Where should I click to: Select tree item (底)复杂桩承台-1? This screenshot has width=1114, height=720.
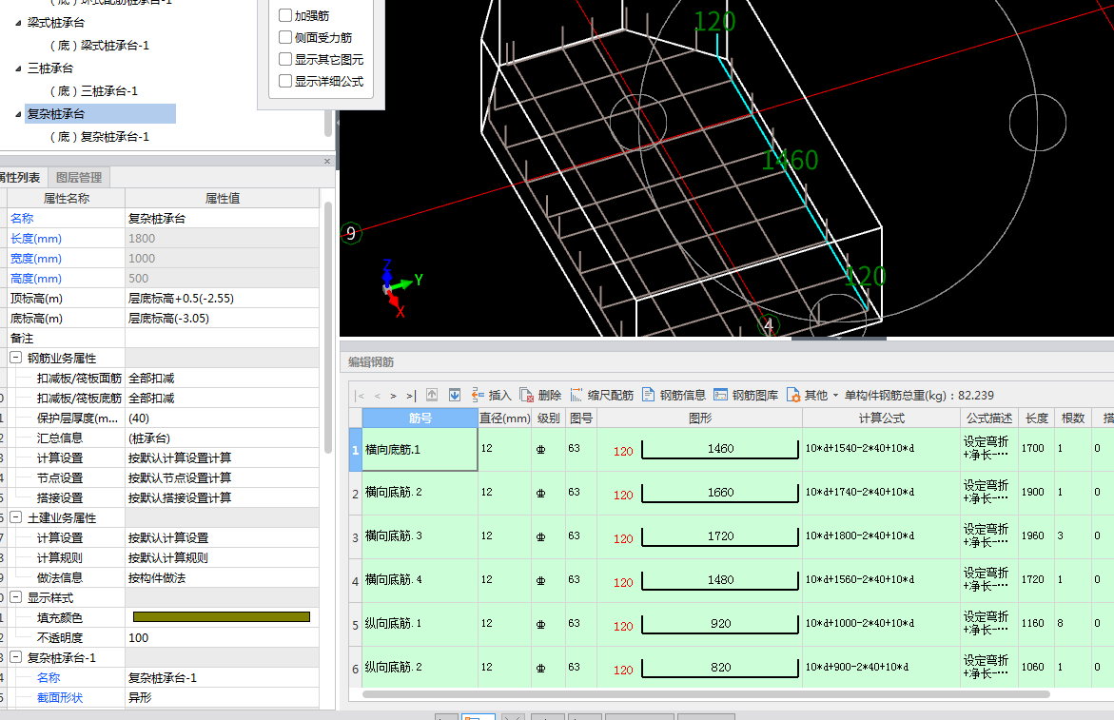click(100, 136)
